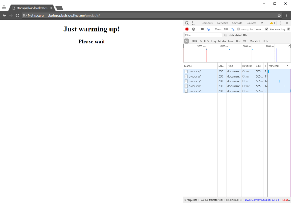Image resolution: width=291 pixels, height=203 pixels.
Task: Open the DevTools three-dot customize menu
Action: point(281,23)
